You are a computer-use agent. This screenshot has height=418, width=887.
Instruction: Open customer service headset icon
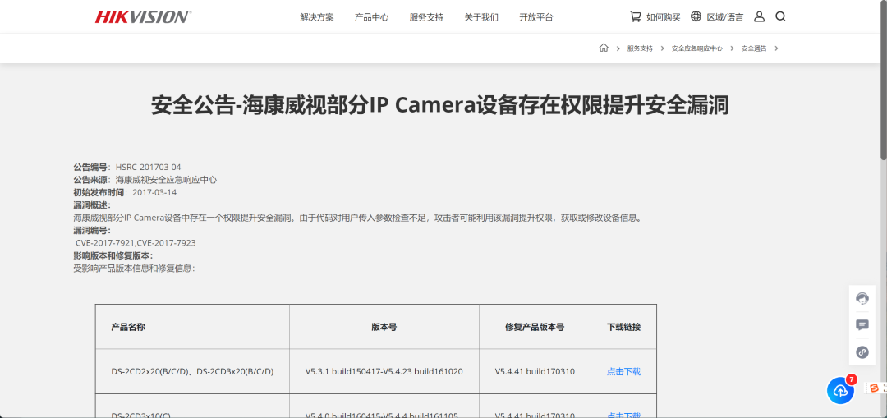coord(862,298)
